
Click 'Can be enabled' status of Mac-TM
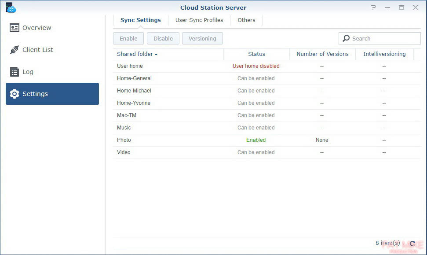256,115
